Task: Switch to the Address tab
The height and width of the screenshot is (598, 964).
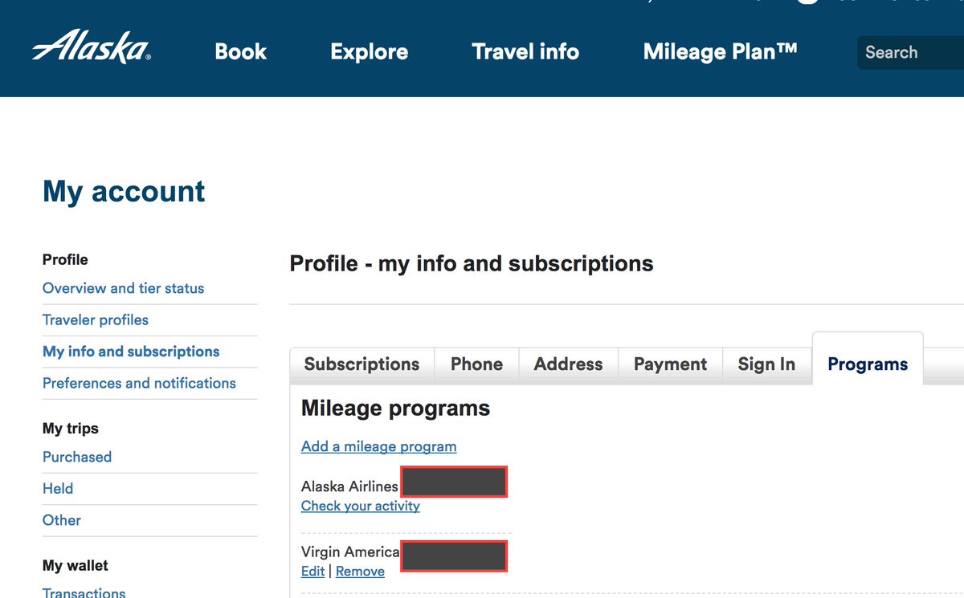Action: [568, 364]
